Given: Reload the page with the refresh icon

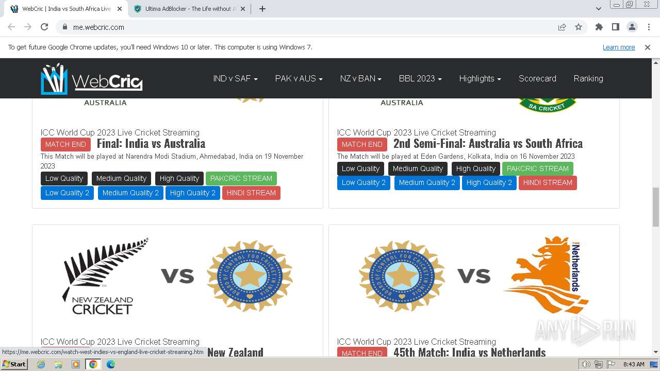Looking at the screenshot, I should coord(44,27).
